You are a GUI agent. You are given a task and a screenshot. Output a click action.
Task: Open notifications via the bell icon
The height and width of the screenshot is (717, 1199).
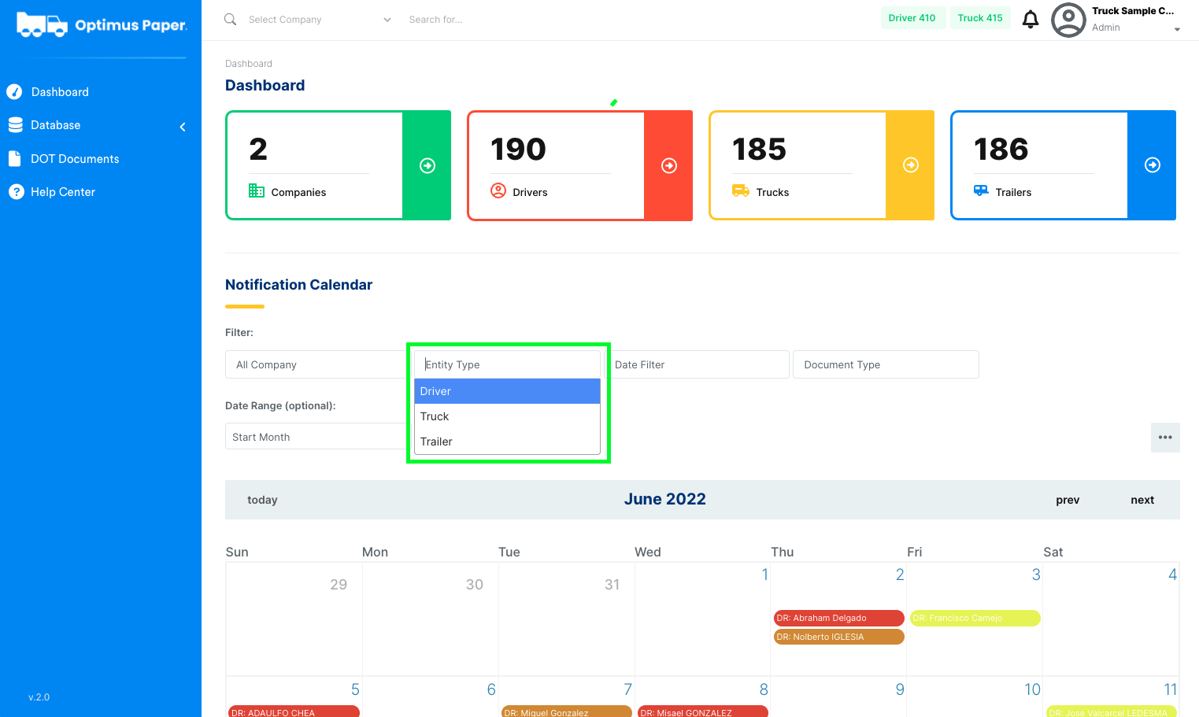point(1030,19)
